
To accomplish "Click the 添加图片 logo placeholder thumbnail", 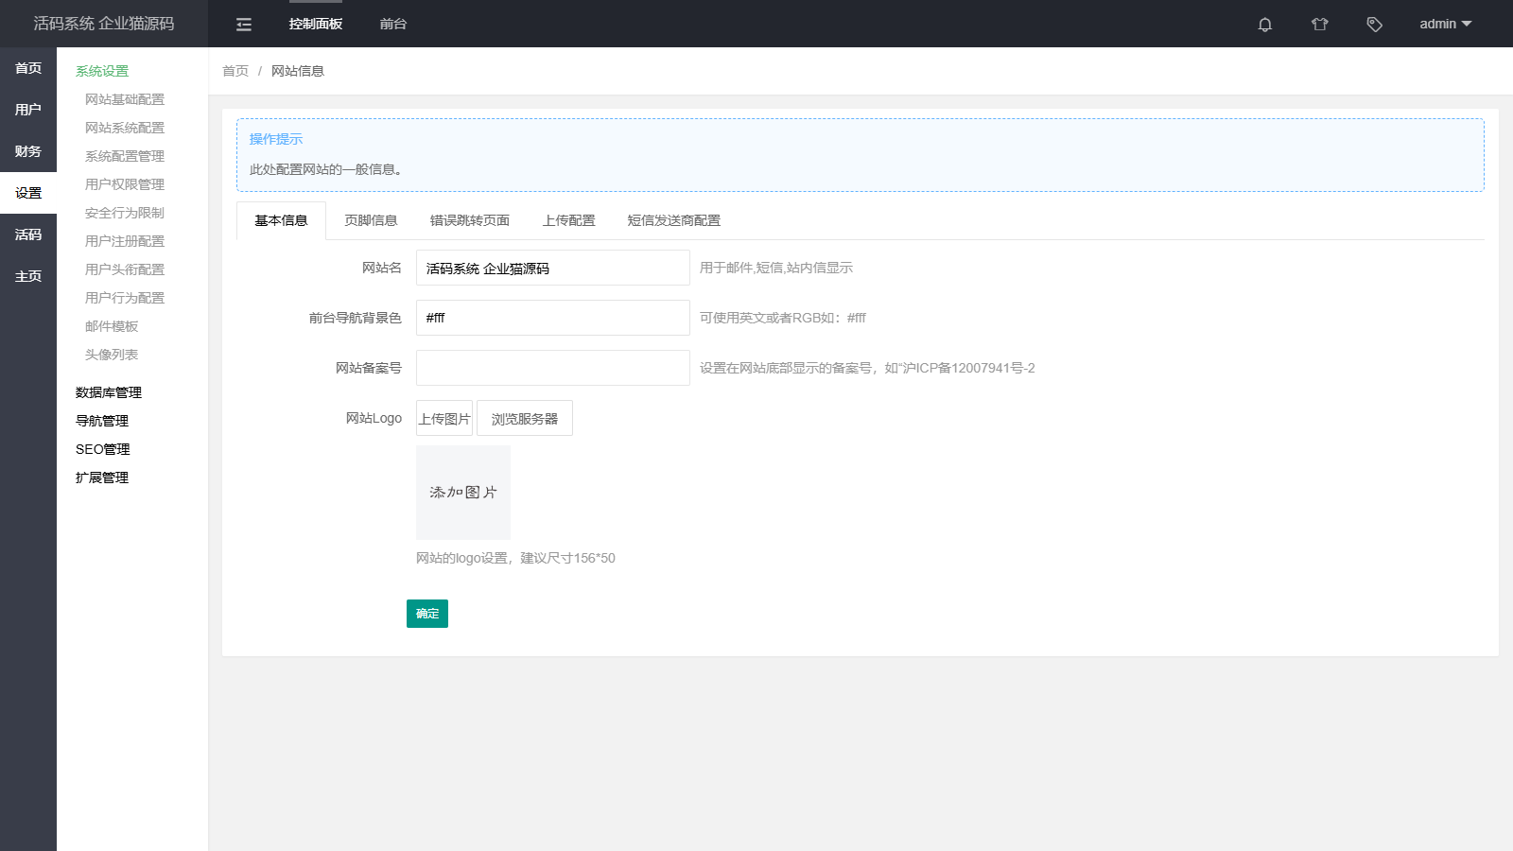I will [x=463, y=493].
